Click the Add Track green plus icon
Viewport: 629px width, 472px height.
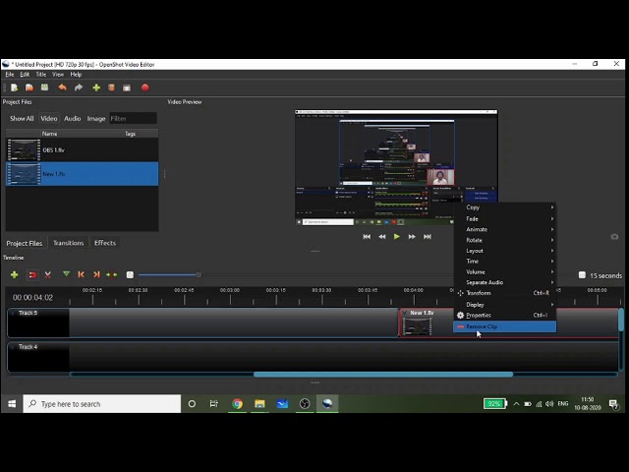coord(14,274)
